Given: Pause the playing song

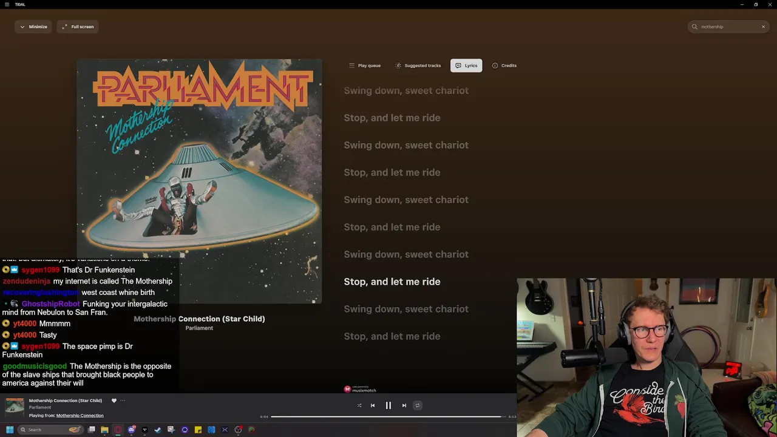Looking at the screenshot, I should click(x=388, y=405).
